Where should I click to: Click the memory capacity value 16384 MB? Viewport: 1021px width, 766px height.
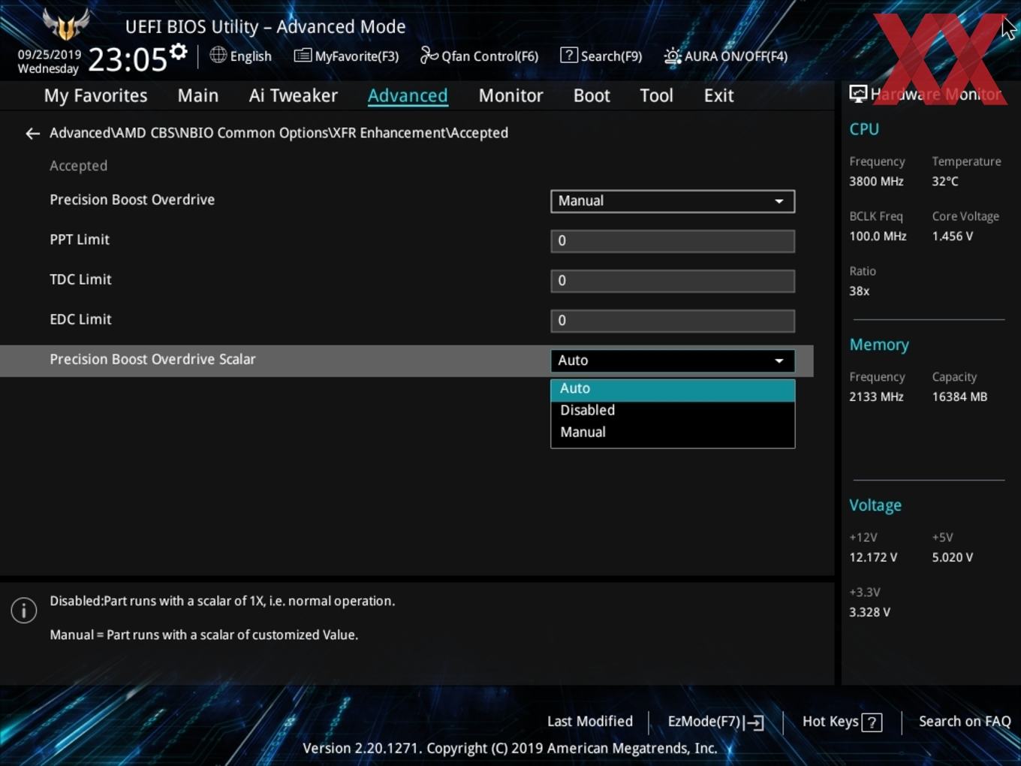pos(959,397)
